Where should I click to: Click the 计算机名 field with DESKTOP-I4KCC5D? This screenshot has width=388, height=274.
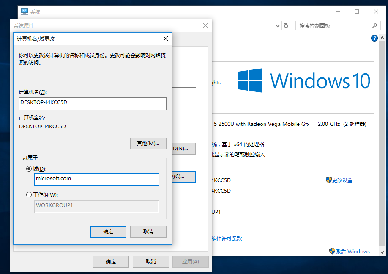[92, 103]
